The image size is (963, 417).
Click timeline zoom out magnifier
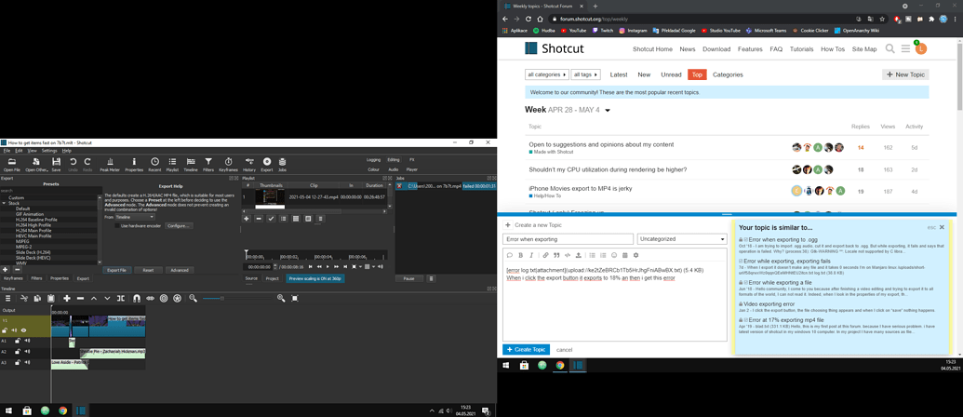pos(193,298)
